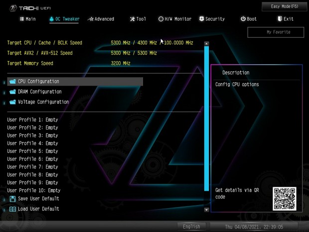The height and width of the screenshot is (232, 309).
Task: Click the 3200 MHz memory value
Action: tap(121, 63)
